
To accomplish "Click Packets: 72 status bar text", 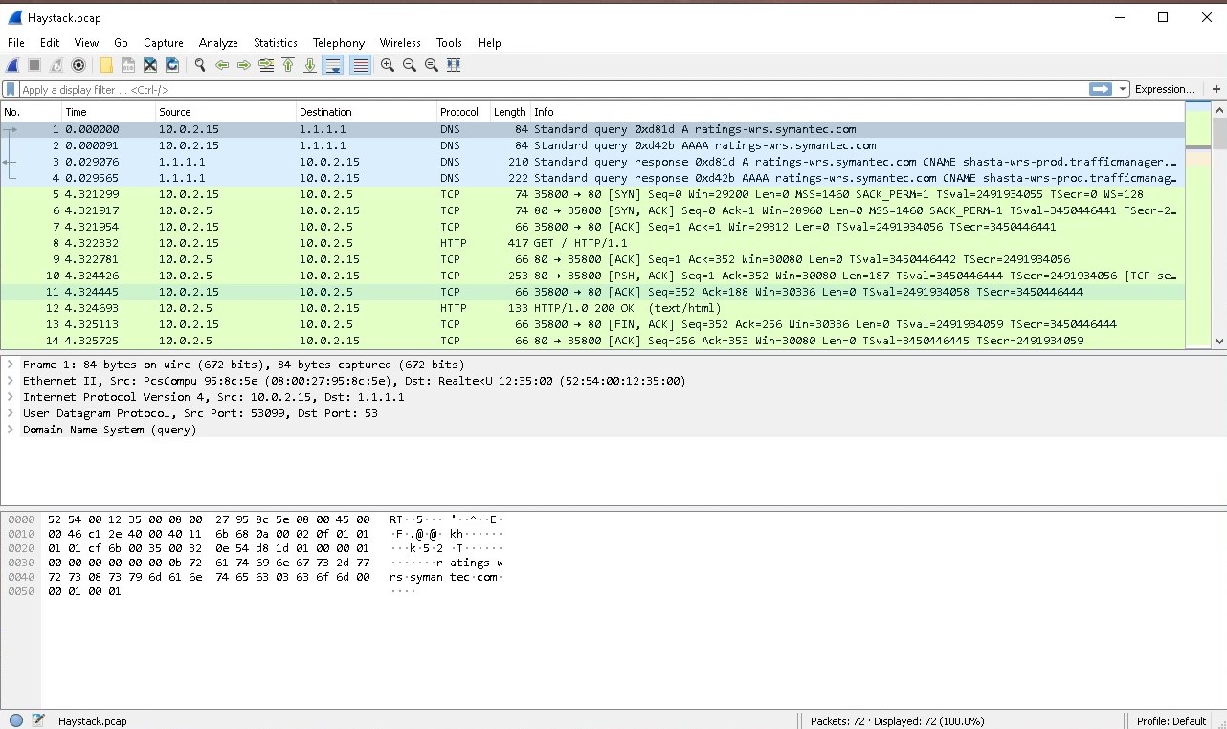I will [x=897, y=721].
